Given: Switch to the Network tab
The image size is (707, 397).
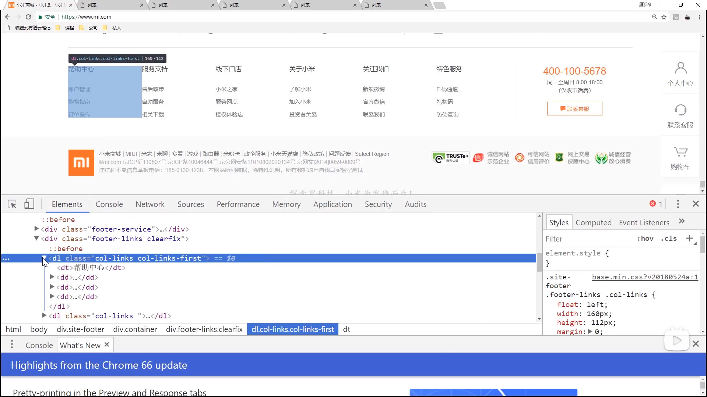Looking at the screenshot, I should pos(150,204).
